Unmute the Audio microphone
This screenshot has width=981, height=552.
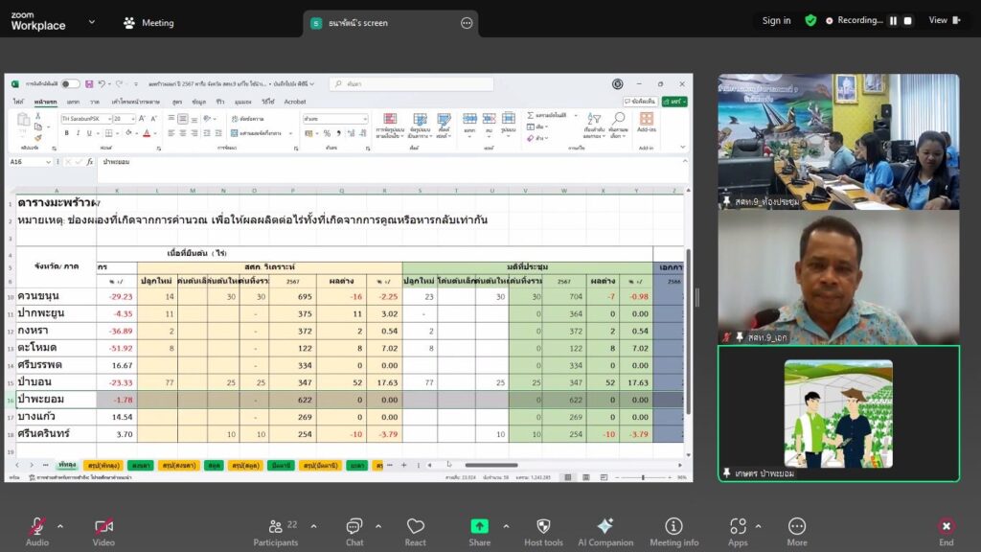tap(37, 527)
